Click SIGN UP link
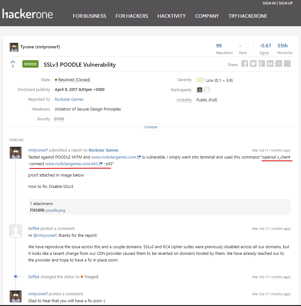The image size is (301, 306). point(286,3)
